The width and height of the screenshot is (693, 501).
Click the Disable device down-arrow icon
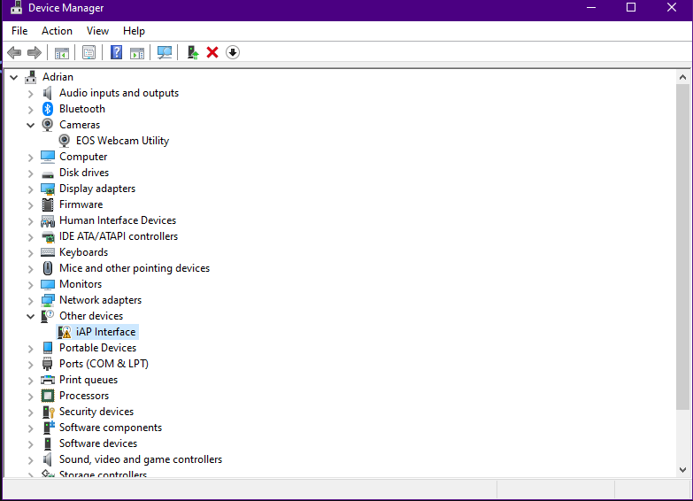pos(233,52)
